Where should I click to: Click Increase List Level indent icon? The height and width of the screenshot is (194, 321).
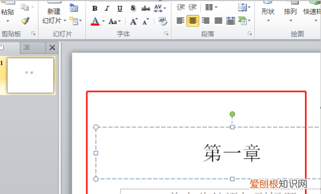(193, 7)
